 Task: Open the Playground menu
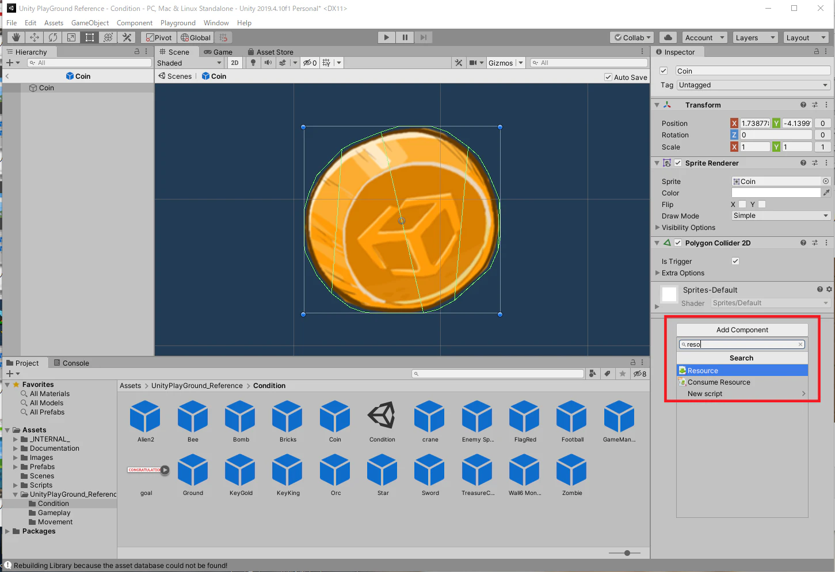click(178, 23)
